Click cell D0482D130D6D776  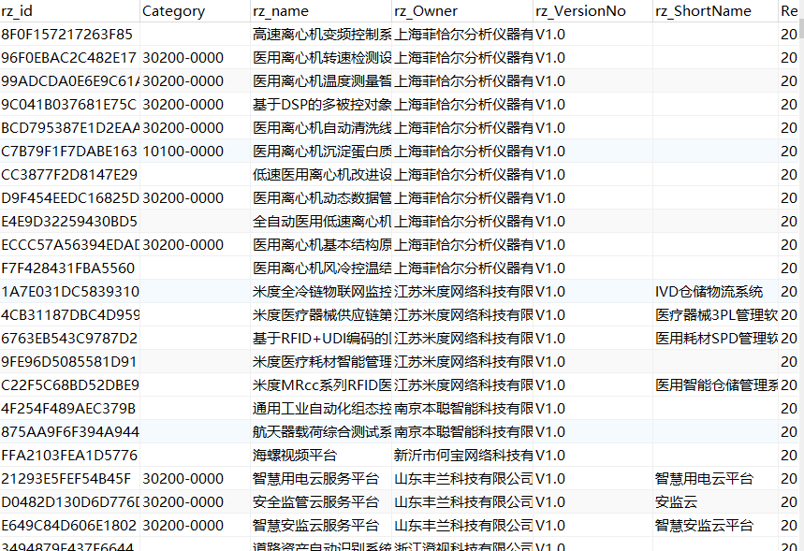coord(69,502)
